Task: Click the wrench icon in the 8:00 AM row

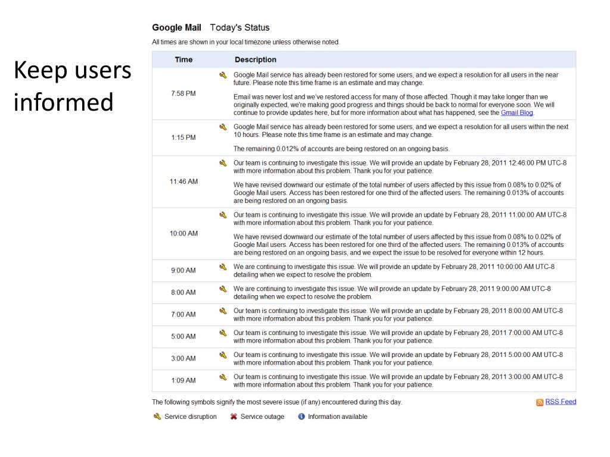Action: (223, 289)
